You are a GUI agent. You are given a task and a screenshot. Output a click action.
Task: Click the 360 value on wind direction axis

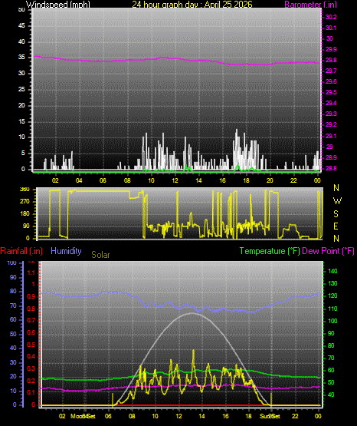[25, 190]
